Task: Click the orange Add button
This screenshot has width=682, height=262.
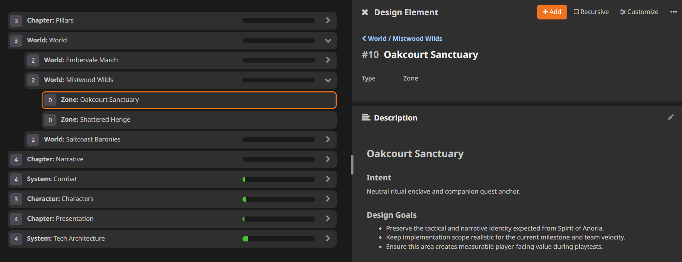Action: point(552,12)
